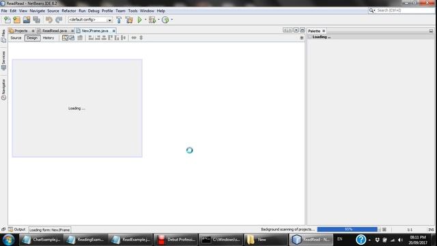This screenshot has height=246, width=437.
Task: Open the search options dropdown magnifier
Action: pos(372,10)
